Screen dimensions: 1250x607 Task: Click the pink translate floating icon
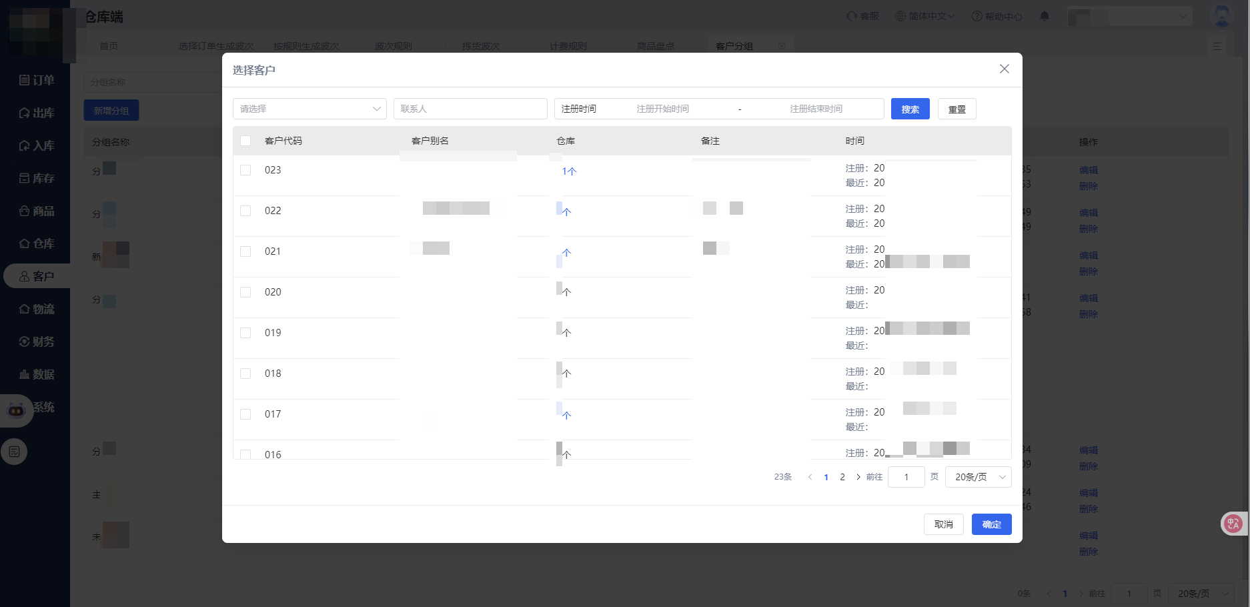pos(1233,524)
